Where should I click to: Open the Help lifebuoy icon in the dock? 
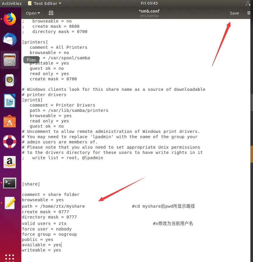coord(10,142)
